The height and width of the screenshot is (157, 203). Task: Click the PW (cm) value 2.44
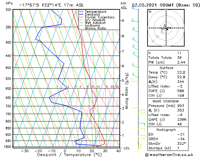click(x=181, y=62)
